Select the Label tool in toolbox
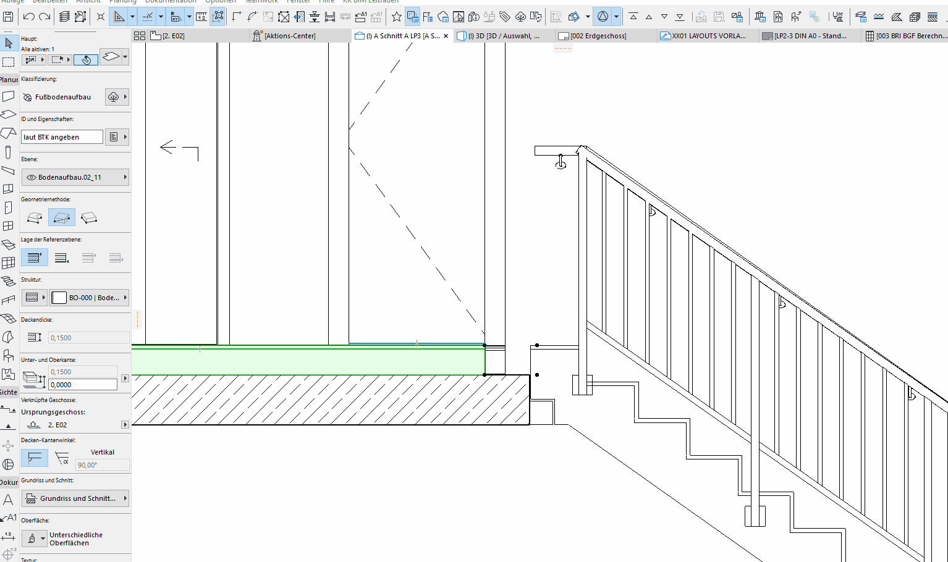Image resolution: width=948 pixels, height=562 pixels. click(9, 518)
